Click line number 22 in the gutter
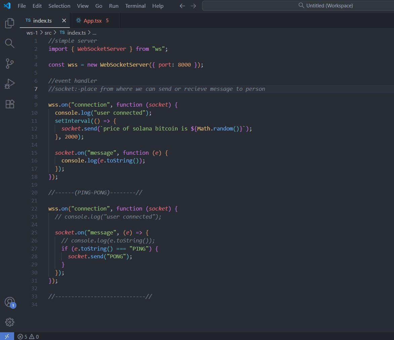 point(34,209)
